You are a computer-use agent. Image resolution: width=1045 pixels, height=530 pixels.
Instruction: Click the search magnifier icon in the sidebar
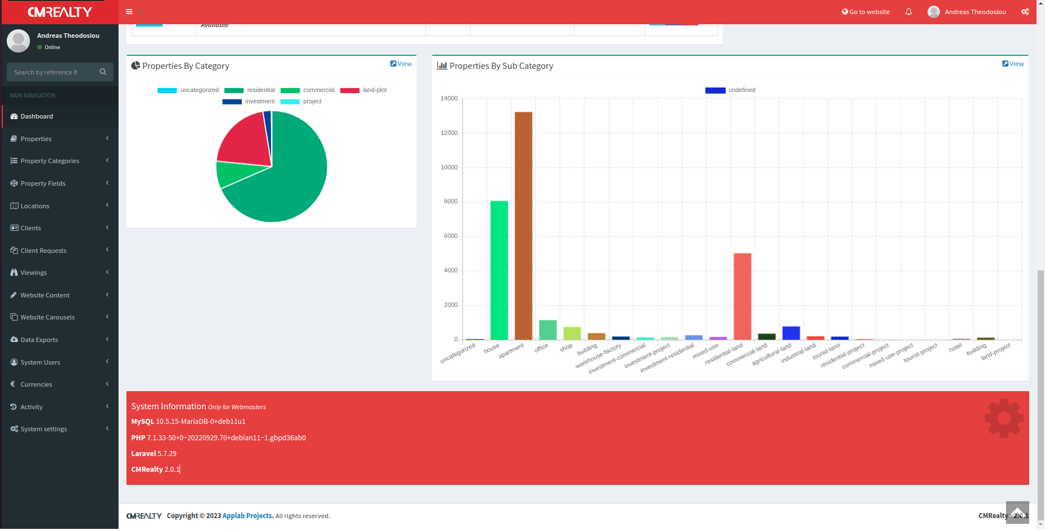coord(103,72)
